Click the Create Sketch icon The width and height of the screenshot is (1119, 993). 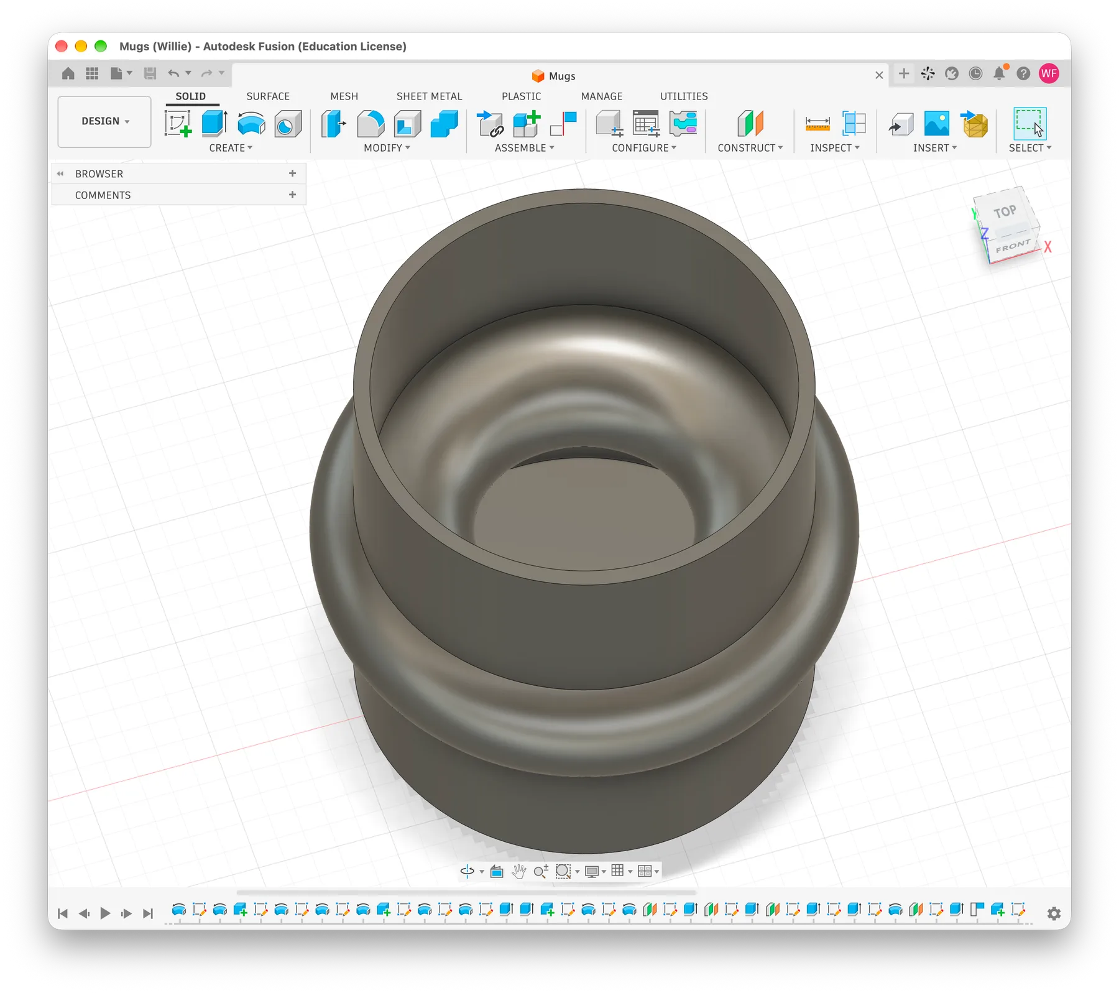[178, 123]
